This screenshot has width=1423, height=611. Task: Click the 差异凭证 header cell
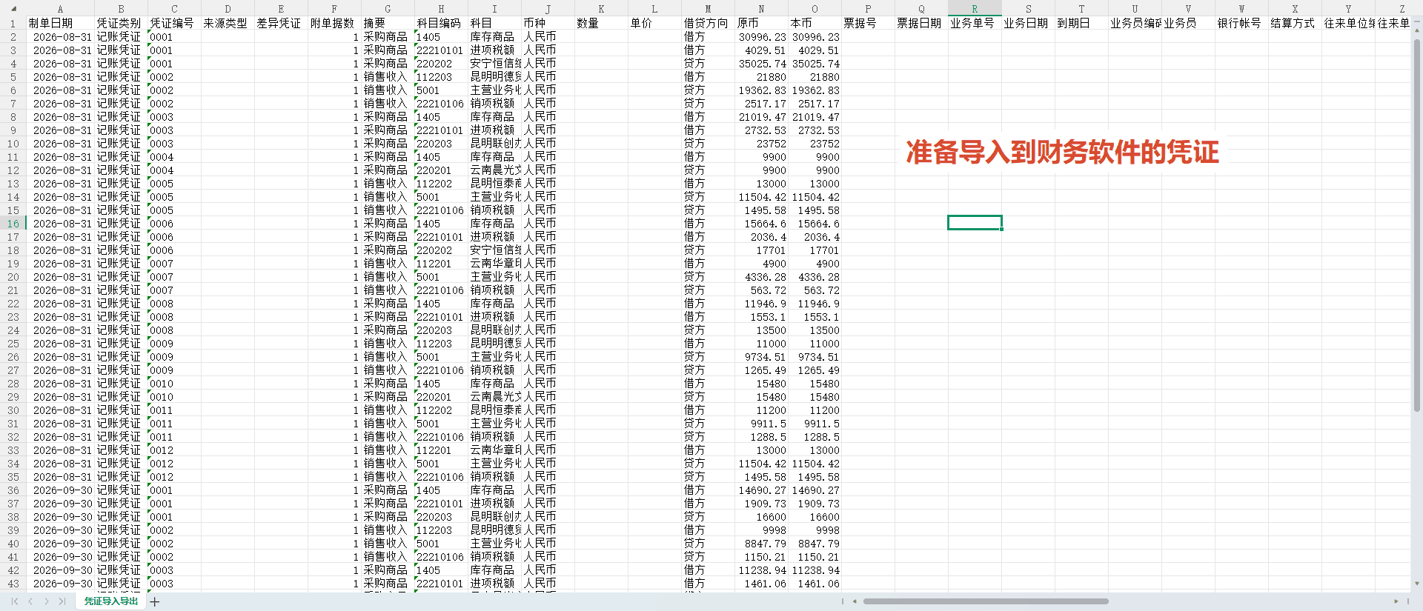pyautogui.click(x=281, y=24)
